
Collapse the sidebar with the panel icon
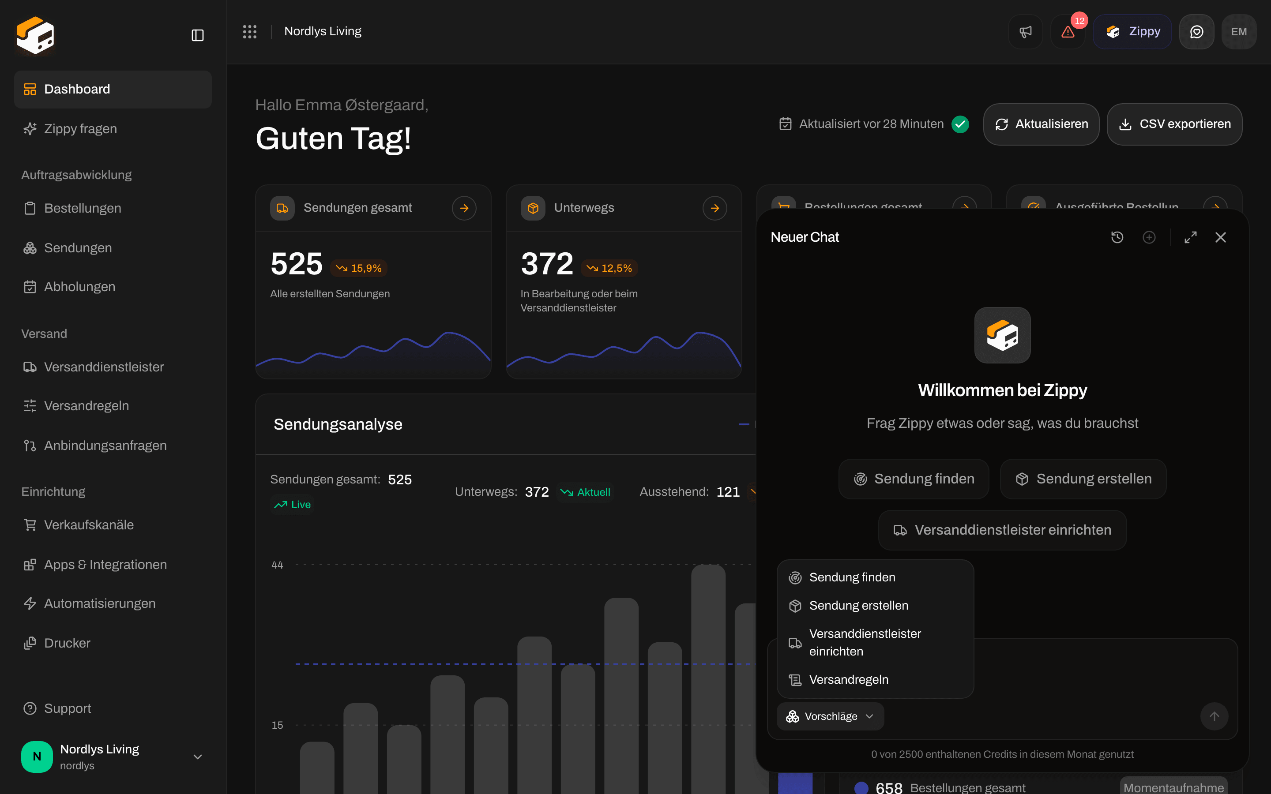pyautogui.click(x=197, y=35)
